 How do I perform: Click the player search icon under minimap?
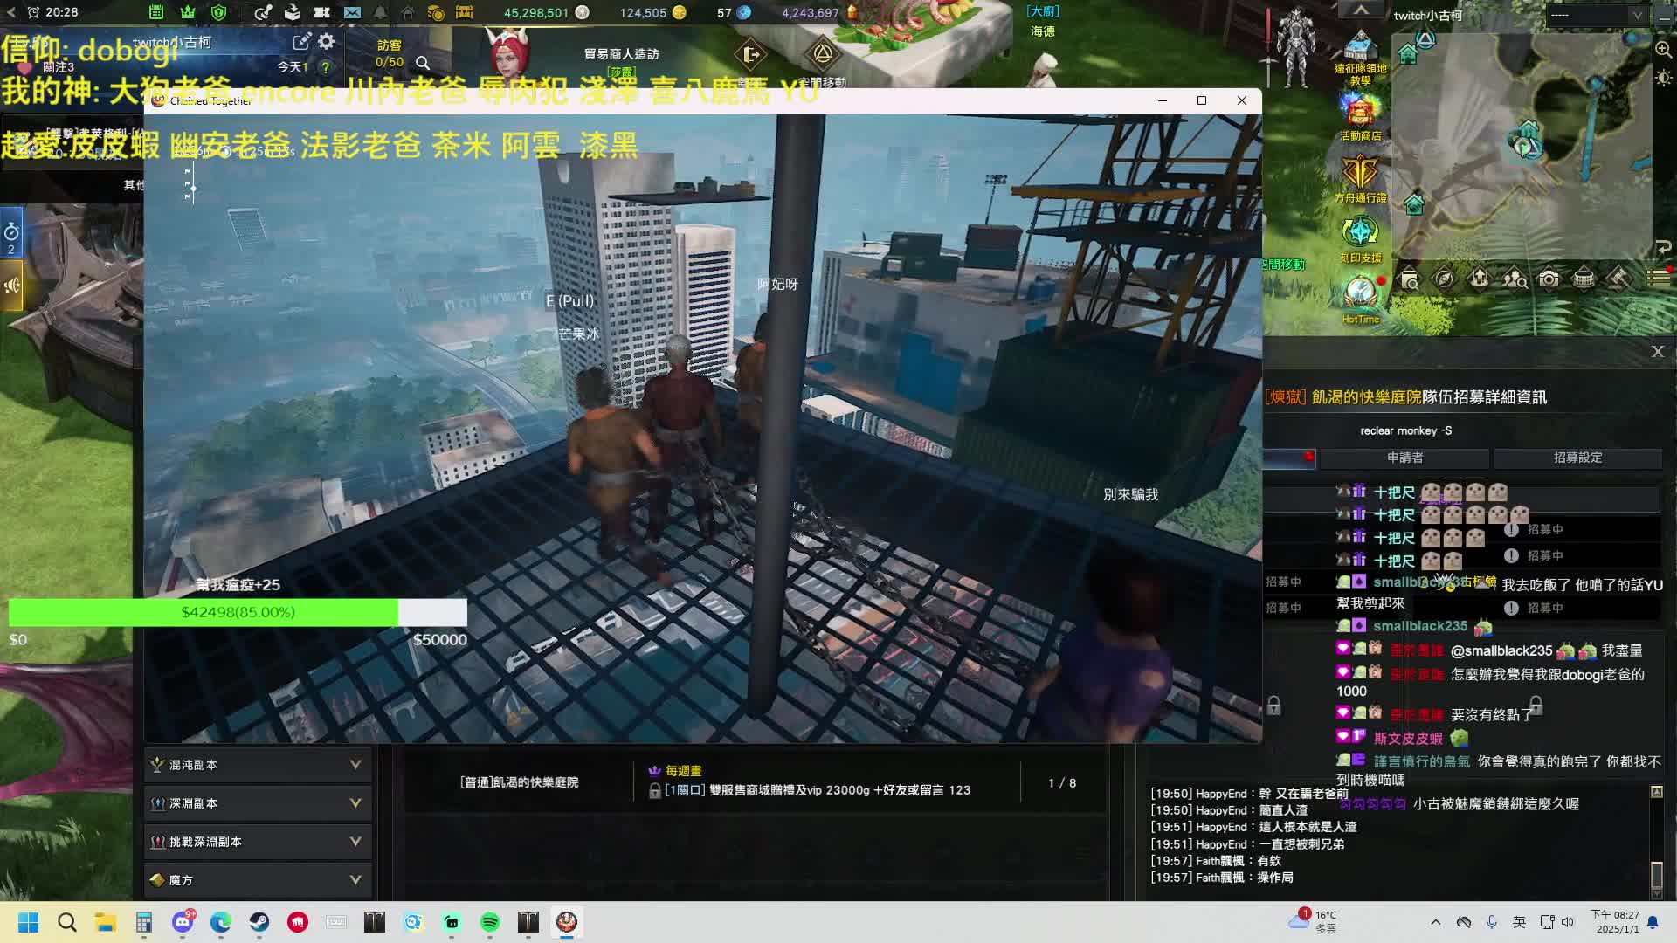1514,279
